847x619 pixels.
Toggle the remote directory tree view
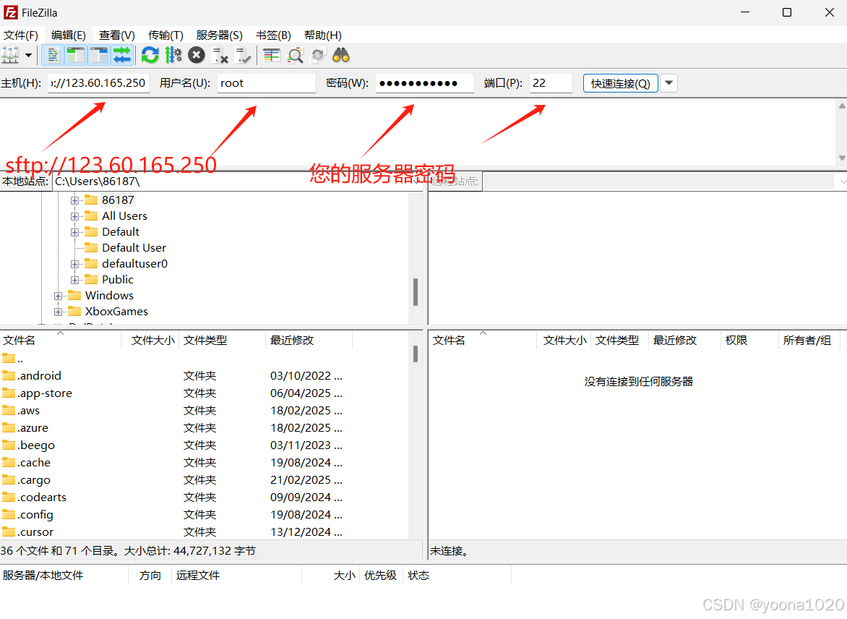99,55
